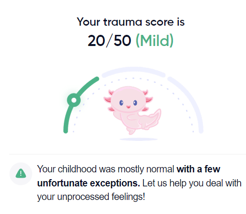Click the bold 'with a few' text

[198, 169]
